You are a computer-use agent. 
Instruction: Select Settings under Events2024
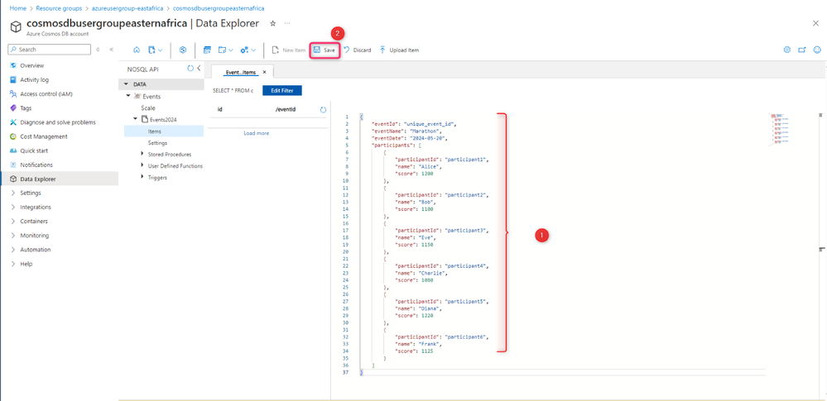[157, 143]
